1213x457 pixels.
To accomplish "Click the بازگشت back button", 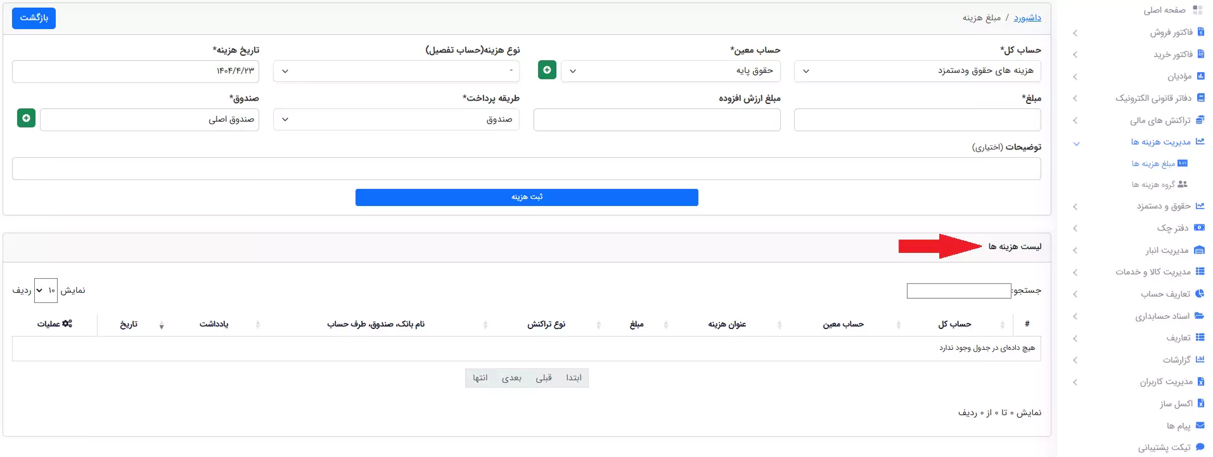I will pos(34,18).
